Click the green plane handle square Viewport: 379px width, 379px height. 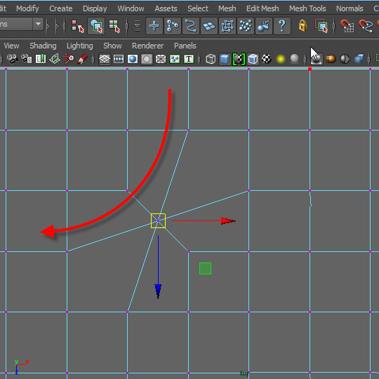click(205, 269)
